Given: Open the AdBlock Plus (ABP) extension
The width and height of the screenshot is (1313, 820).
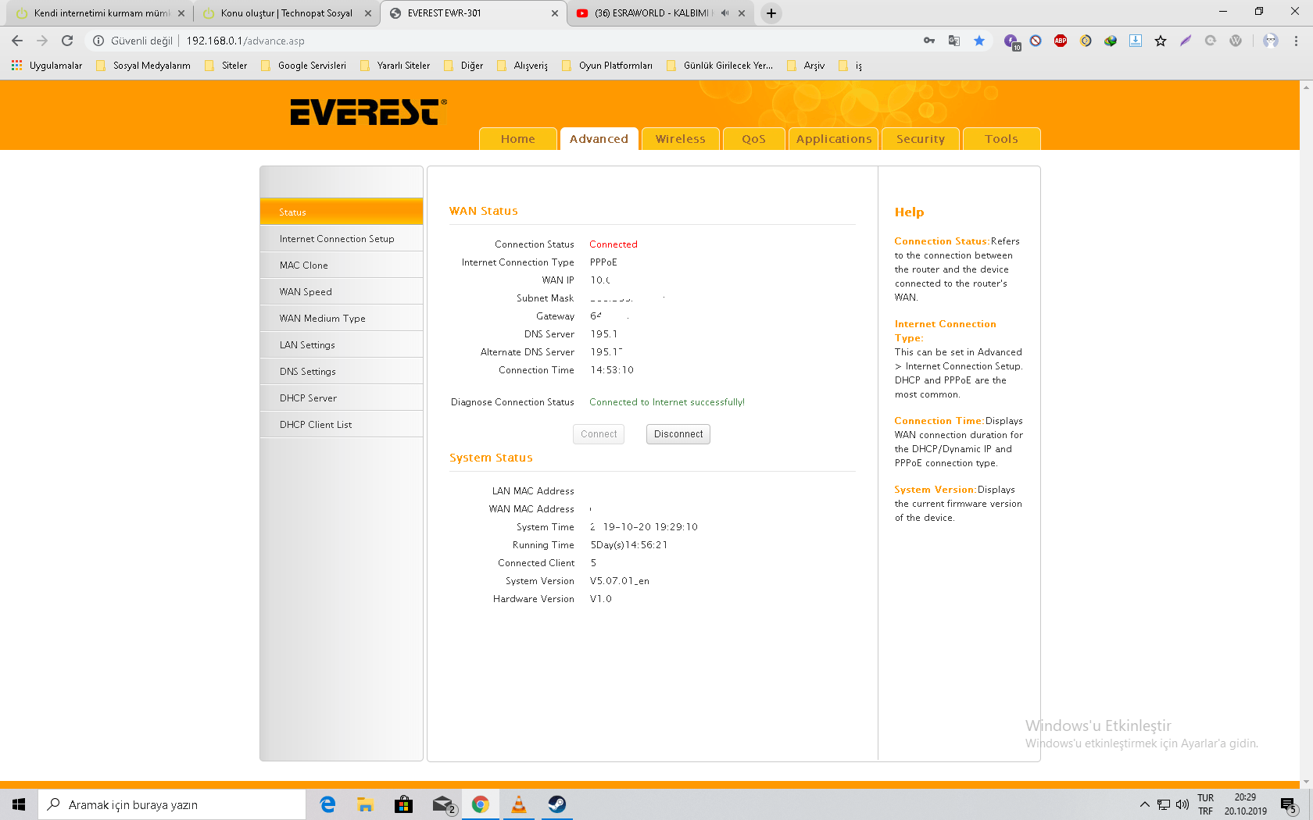Looking at the screenshot, I should [x=1061, y=41].
